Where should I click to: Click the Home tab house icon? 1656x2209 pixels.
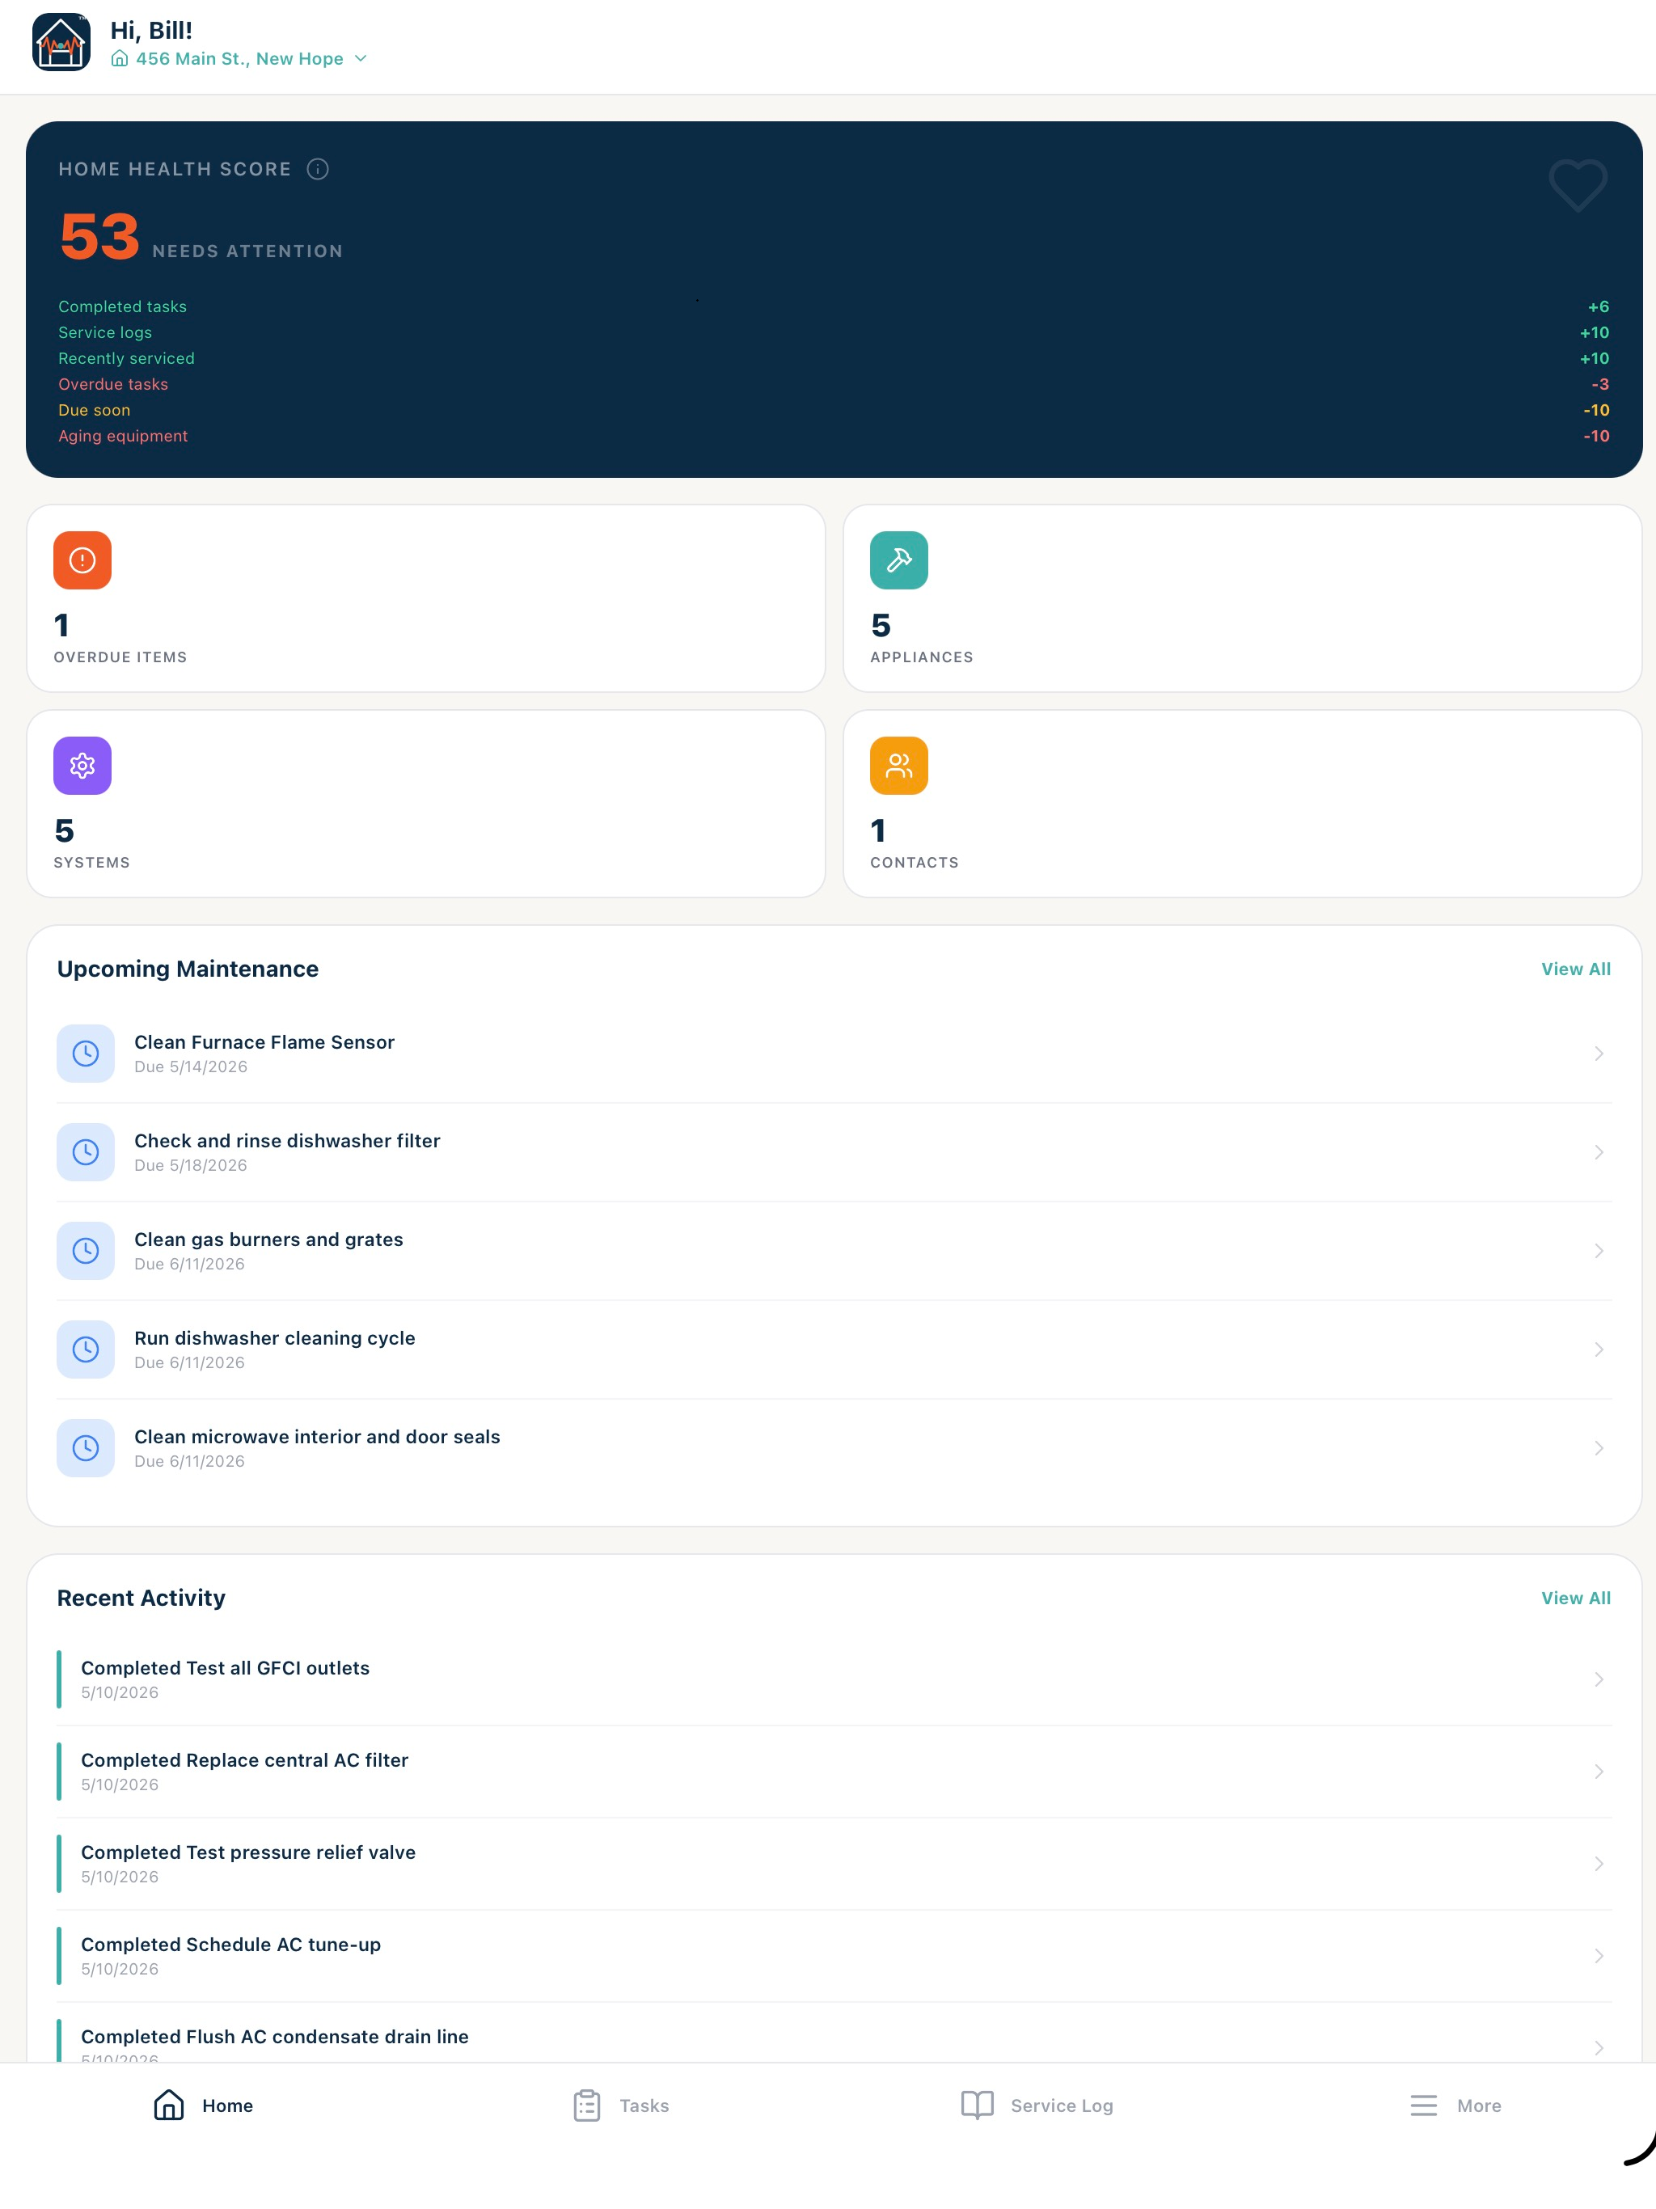pos(169,2106)
